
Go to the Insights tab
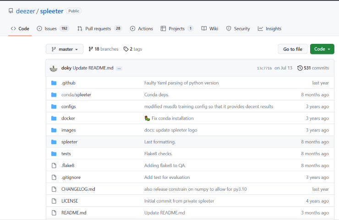(269, 28)
